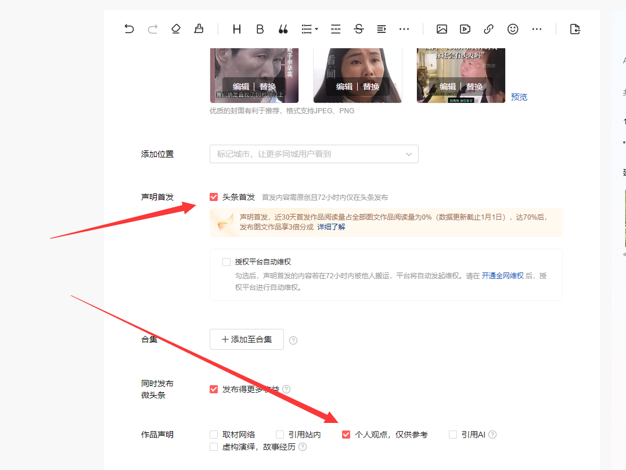Screen dimensions: 626x470
Task: Click help icon beside 发布得更多
Action: tap(286, 389)
